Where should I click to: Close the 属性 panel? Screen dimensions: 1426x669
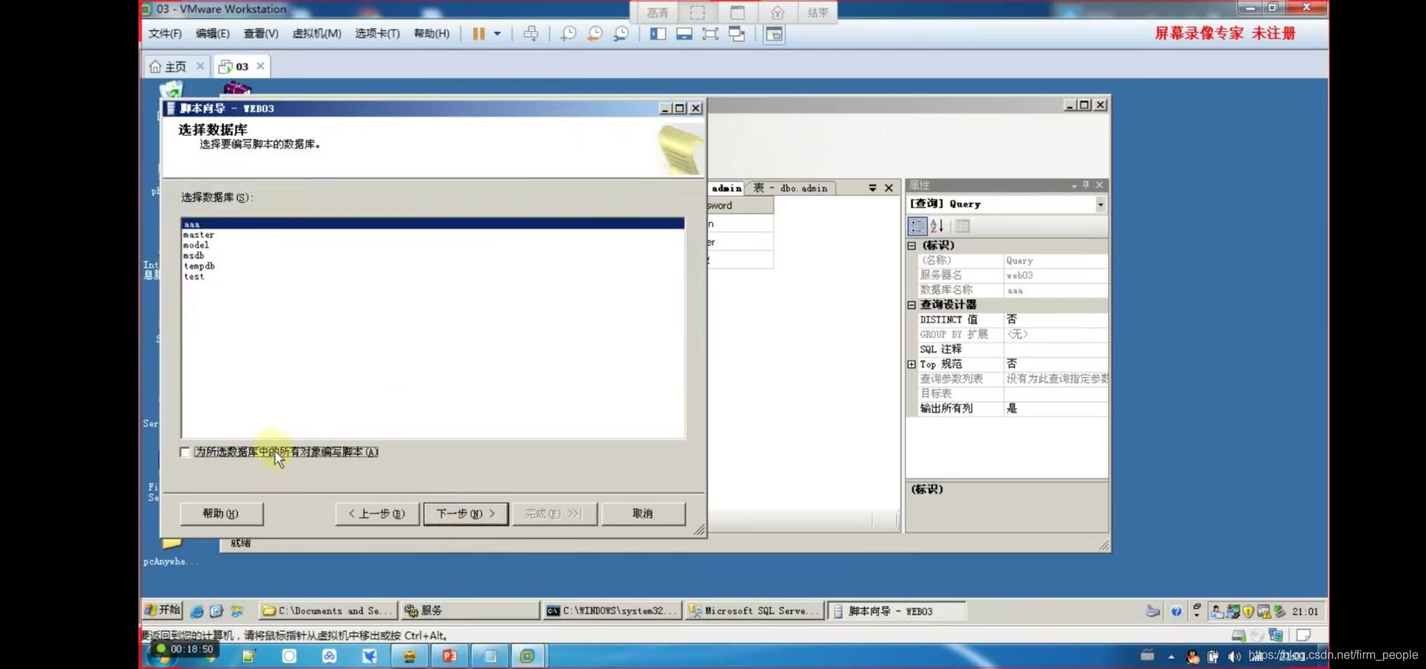tap(1099, 185)
